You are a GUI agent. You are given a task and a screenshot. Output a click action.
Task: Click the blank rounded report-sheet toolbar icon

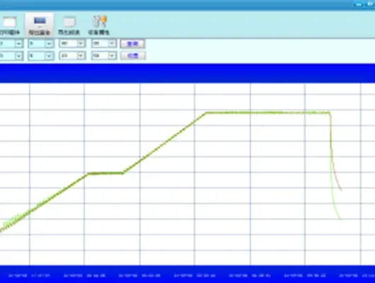click(x=69, y=22)
